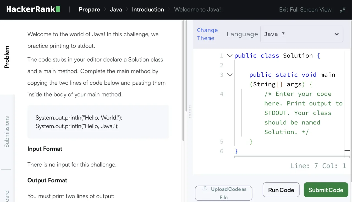Click the 'public class Solution {' code line
The image size is (352, 202).
[277, 56]
